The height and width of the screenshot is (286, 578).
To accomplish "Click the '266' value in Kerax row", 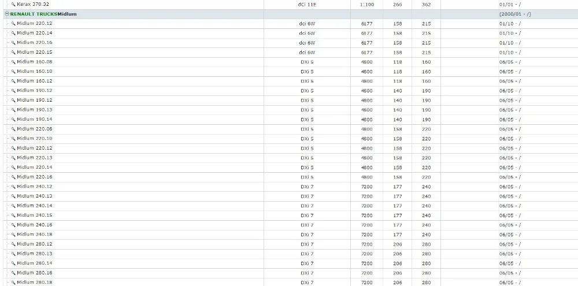I will point(398,5).
